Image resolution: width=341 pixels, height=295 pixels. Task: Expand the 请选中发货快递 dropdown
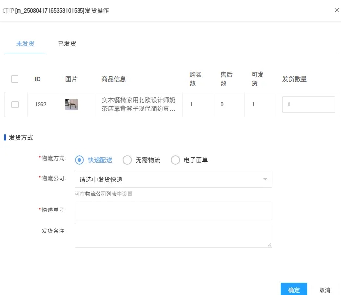coord(173,179)
